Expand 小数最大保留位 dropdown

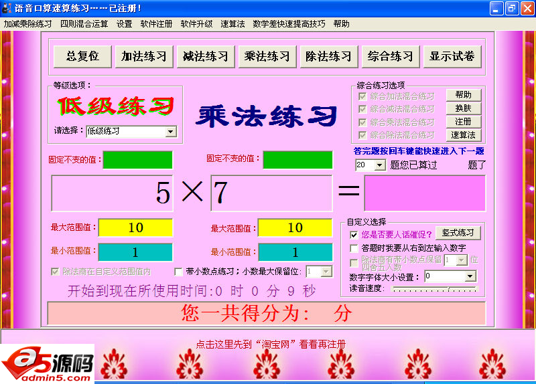pos(326,272)
